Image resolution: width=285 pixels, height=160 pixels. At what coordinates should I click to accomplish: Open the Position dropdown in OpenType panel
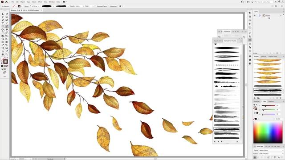click(271, 154)
